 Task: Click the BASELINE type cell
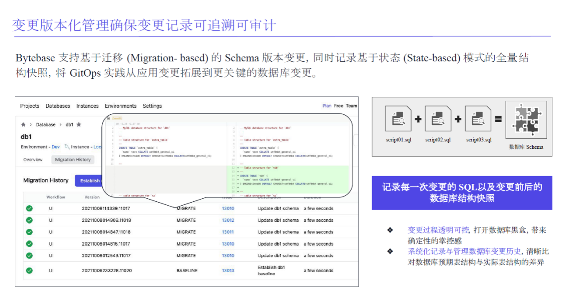coord(187,270)
